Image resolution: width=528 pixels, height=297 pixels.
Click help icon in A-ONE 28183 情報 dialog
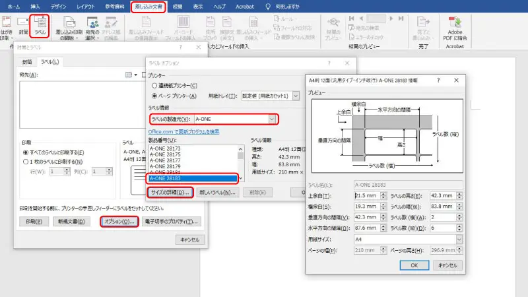[438, 80]
